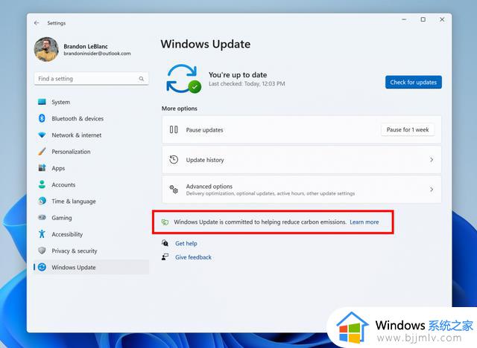
Task: Open the Give feedback link
Action: 193,257
